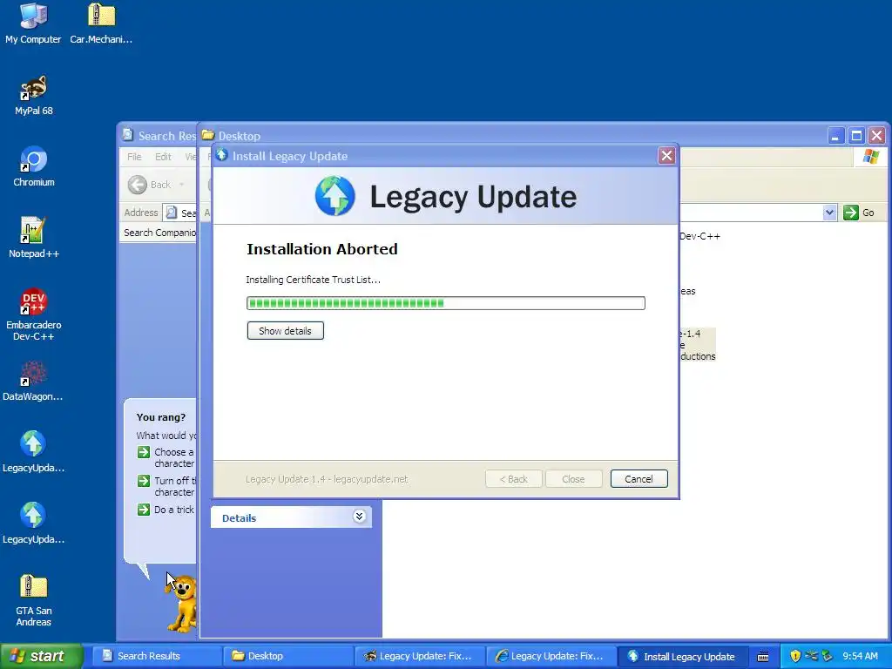
Task: Close the Install Legacy Update dialog
Action: click(x=666, y=155)
